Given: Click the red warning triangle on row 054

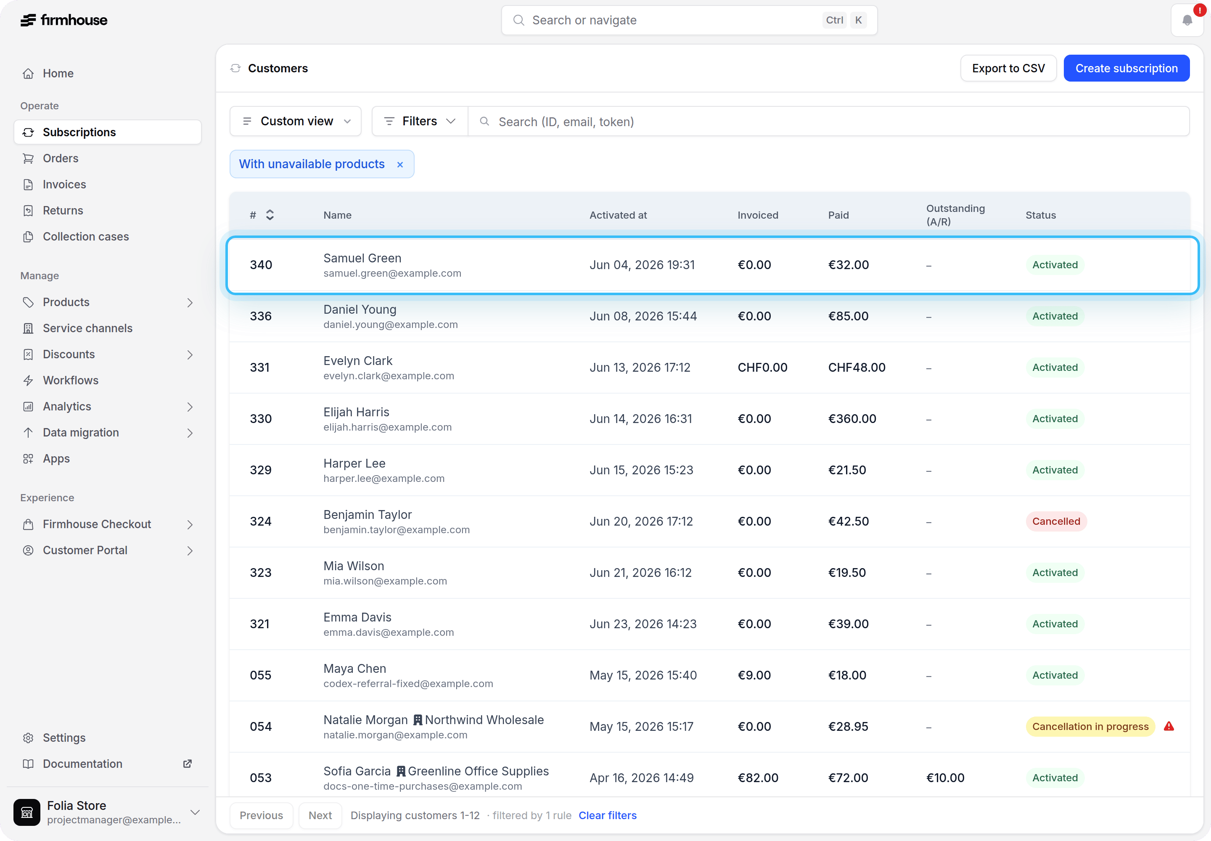Looking at the screenshot, I should point(1169,726).
